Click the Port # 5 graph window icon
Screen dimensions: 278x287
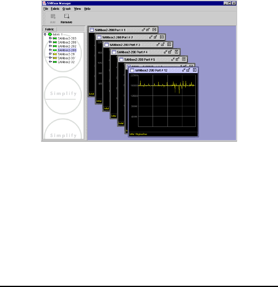pyautogui.click(x=121, y=60)
